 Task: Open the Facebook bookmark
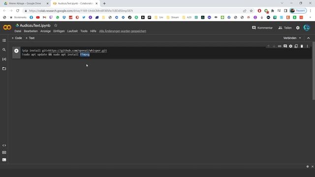[31, 18]
